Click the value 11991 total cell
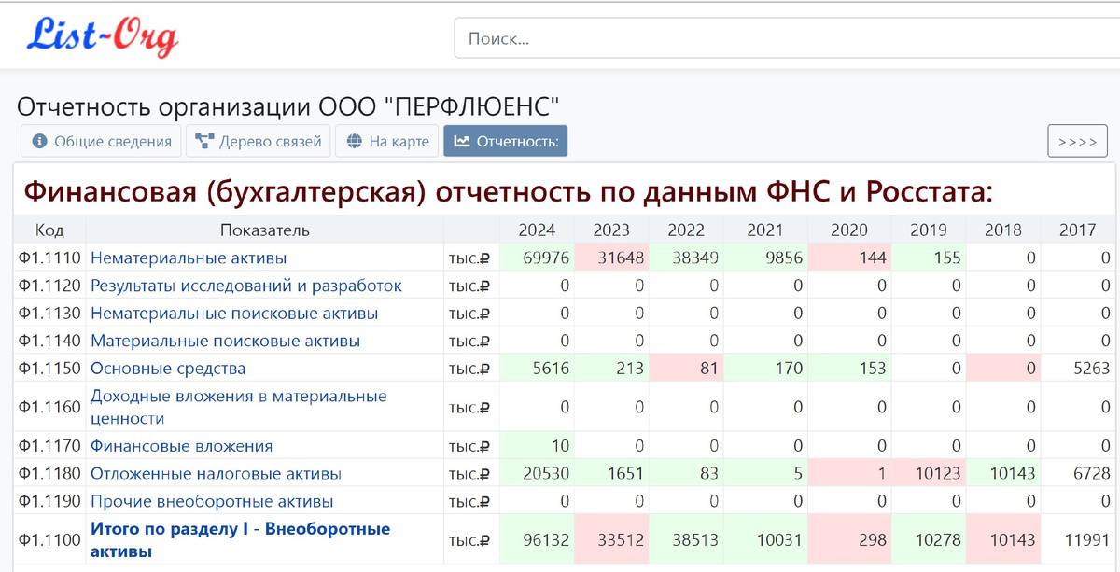This screenshot has width=1120, height=572. tap(1078, 540)
